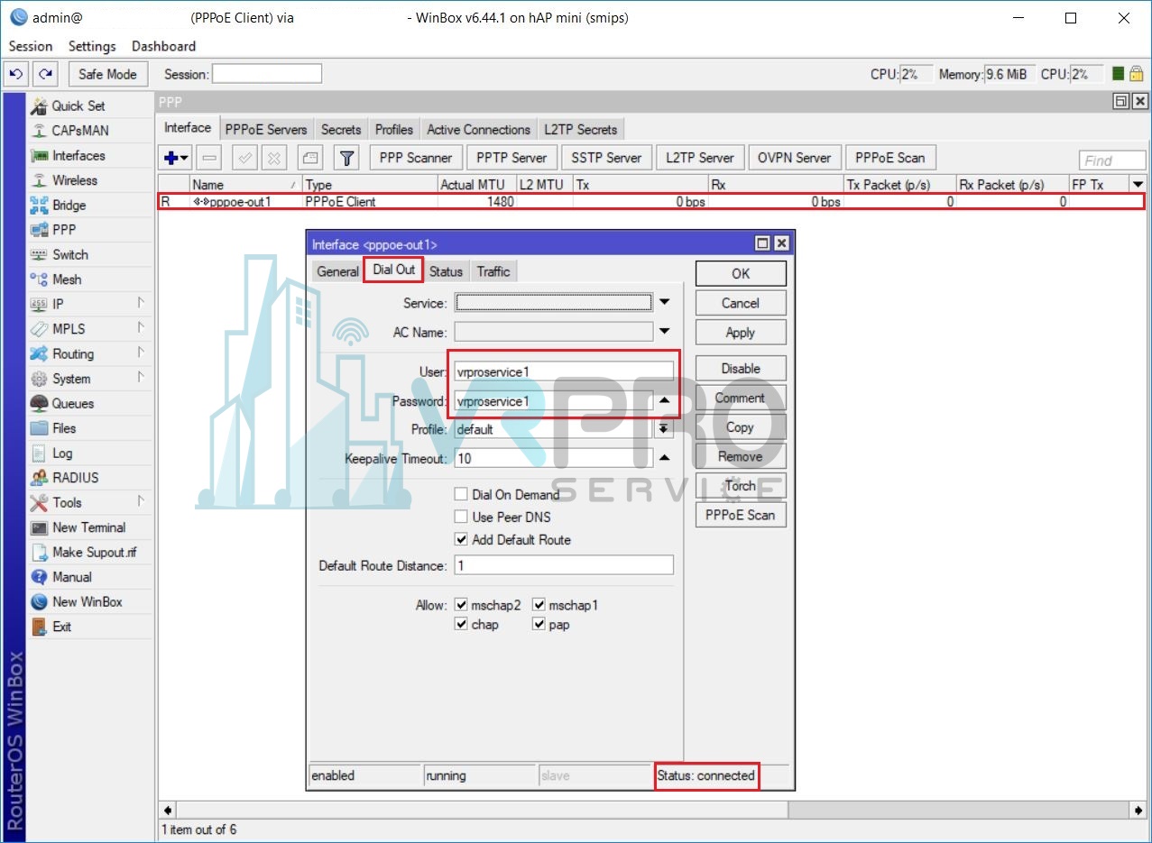
Task: Open Queues sidebar item
Action: point(73,404)
